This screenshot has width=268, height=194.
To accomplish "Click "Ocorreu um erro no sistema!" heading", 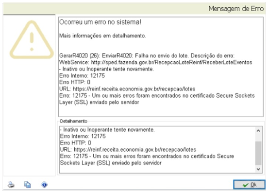I will point(100,22).
